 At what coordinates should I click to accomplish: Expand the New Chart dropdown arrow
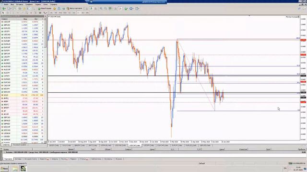point(6,9)
